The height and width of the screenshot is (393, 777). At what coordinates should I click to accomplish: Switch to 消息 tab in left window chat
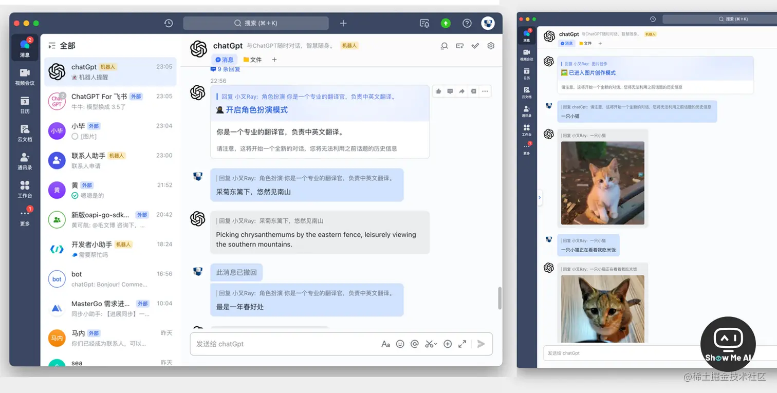(225, 60)
